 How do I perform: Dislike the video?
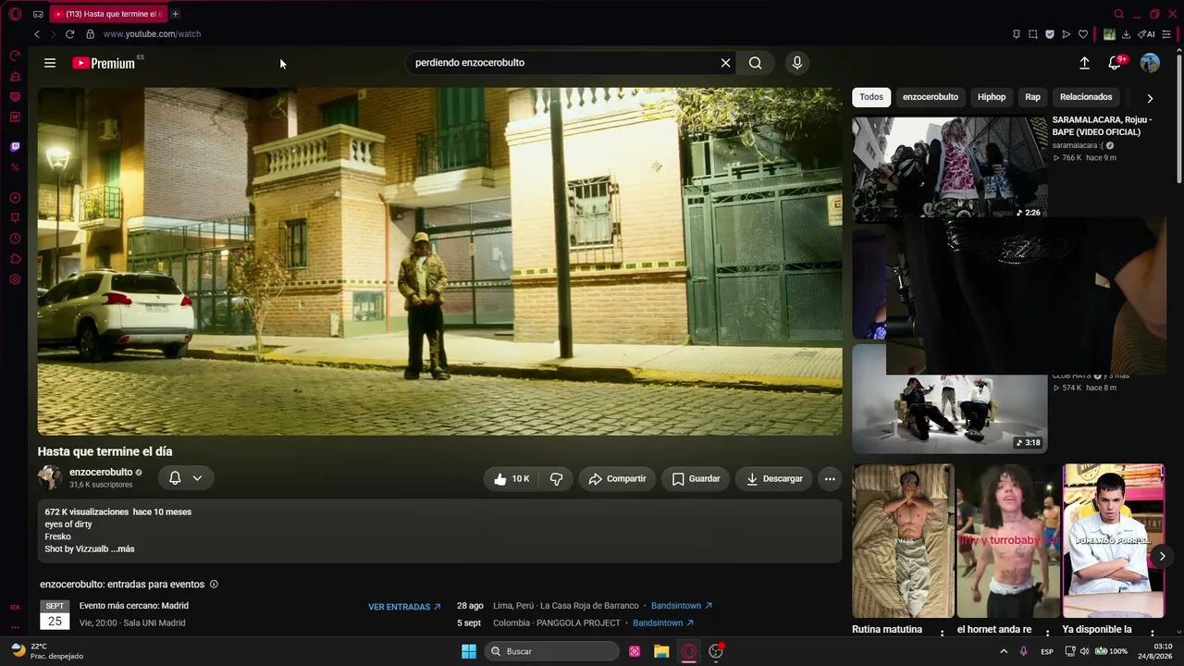pyautogui.click(x=556, y=479)
